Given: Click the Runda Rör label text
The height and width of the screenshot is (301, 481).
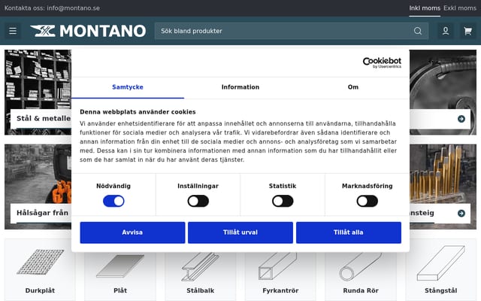Looking at the screenshot, I should tap(361, 290).
